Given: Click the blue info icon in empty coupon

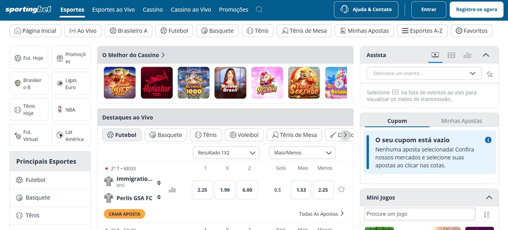Looking at the screenshot, I should click(488, 140).
